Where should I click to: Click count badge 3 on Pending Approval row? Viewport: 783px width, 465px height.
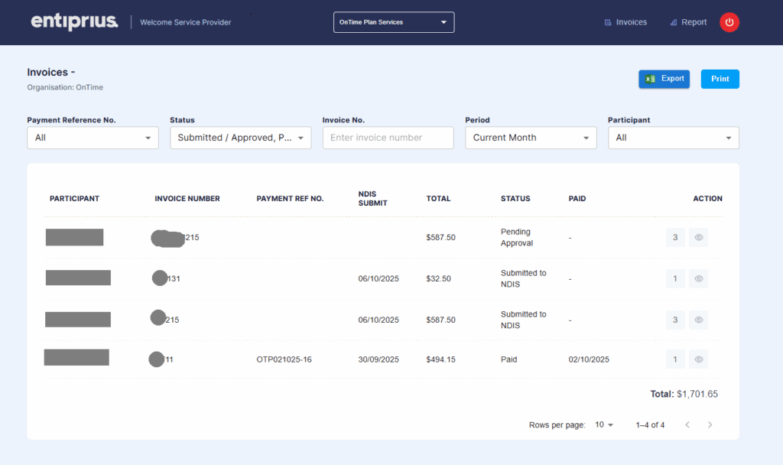click(x=674, y=238)
